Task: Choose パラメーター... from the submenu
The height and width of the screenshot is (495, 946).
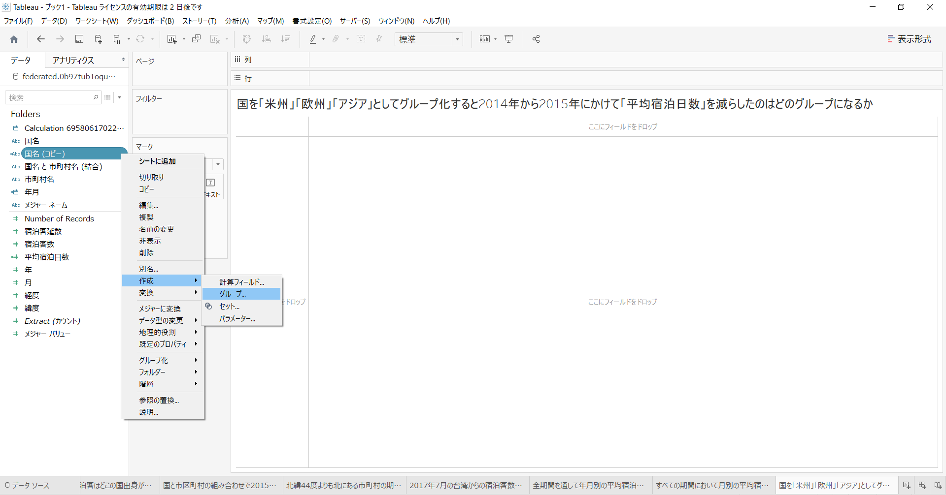Action: tap(241, 319)
